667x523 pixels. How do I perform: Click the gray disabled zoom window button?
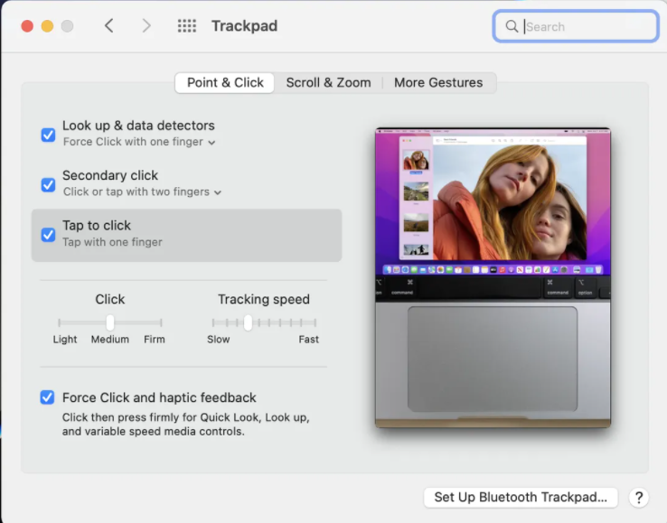point(67,26)
